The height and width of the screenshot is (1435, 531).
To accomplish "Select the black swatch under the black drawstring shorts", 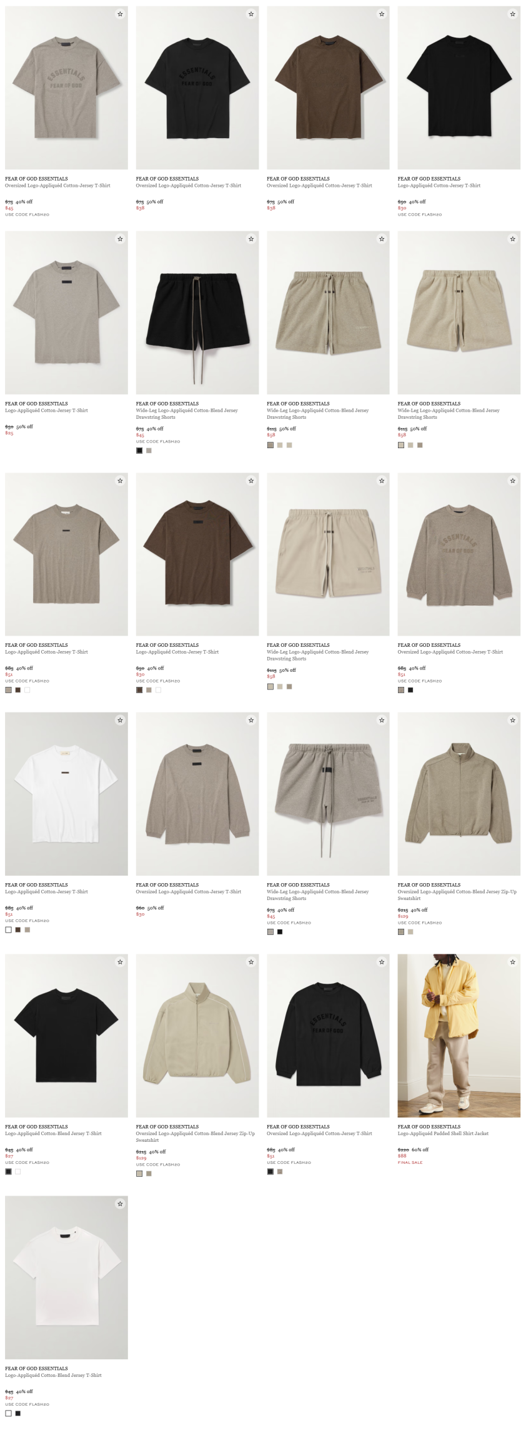I will point(139,451).
